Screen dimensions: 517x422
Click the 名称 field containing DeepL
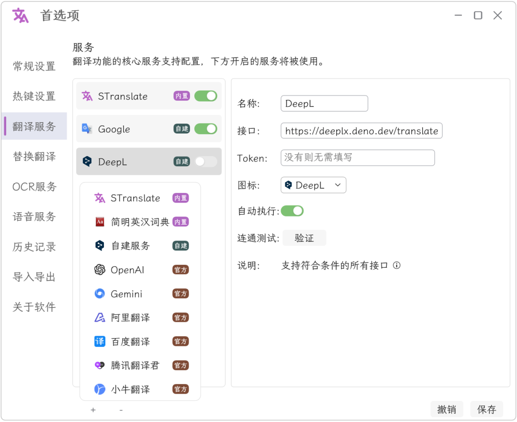[324, 103]
